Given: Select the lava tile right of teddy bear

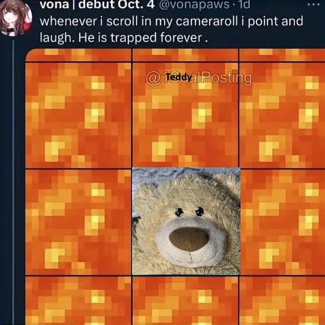Looking at the screenshot, I should tap(283, 222).
